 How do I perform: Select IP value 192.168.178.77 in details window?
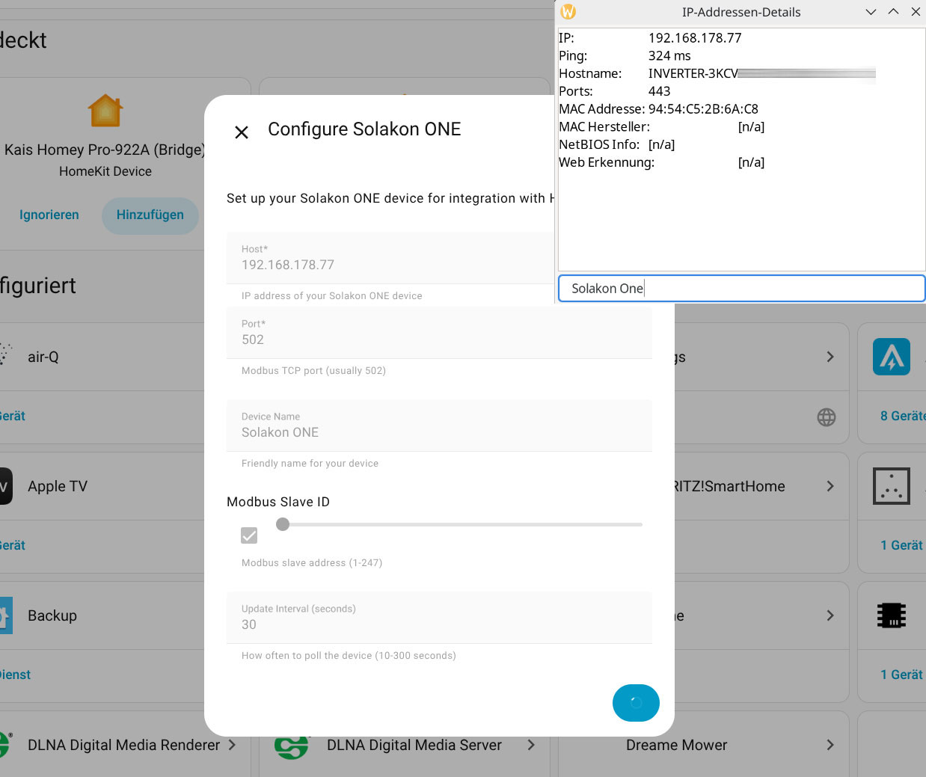click(x=695, y=38)
